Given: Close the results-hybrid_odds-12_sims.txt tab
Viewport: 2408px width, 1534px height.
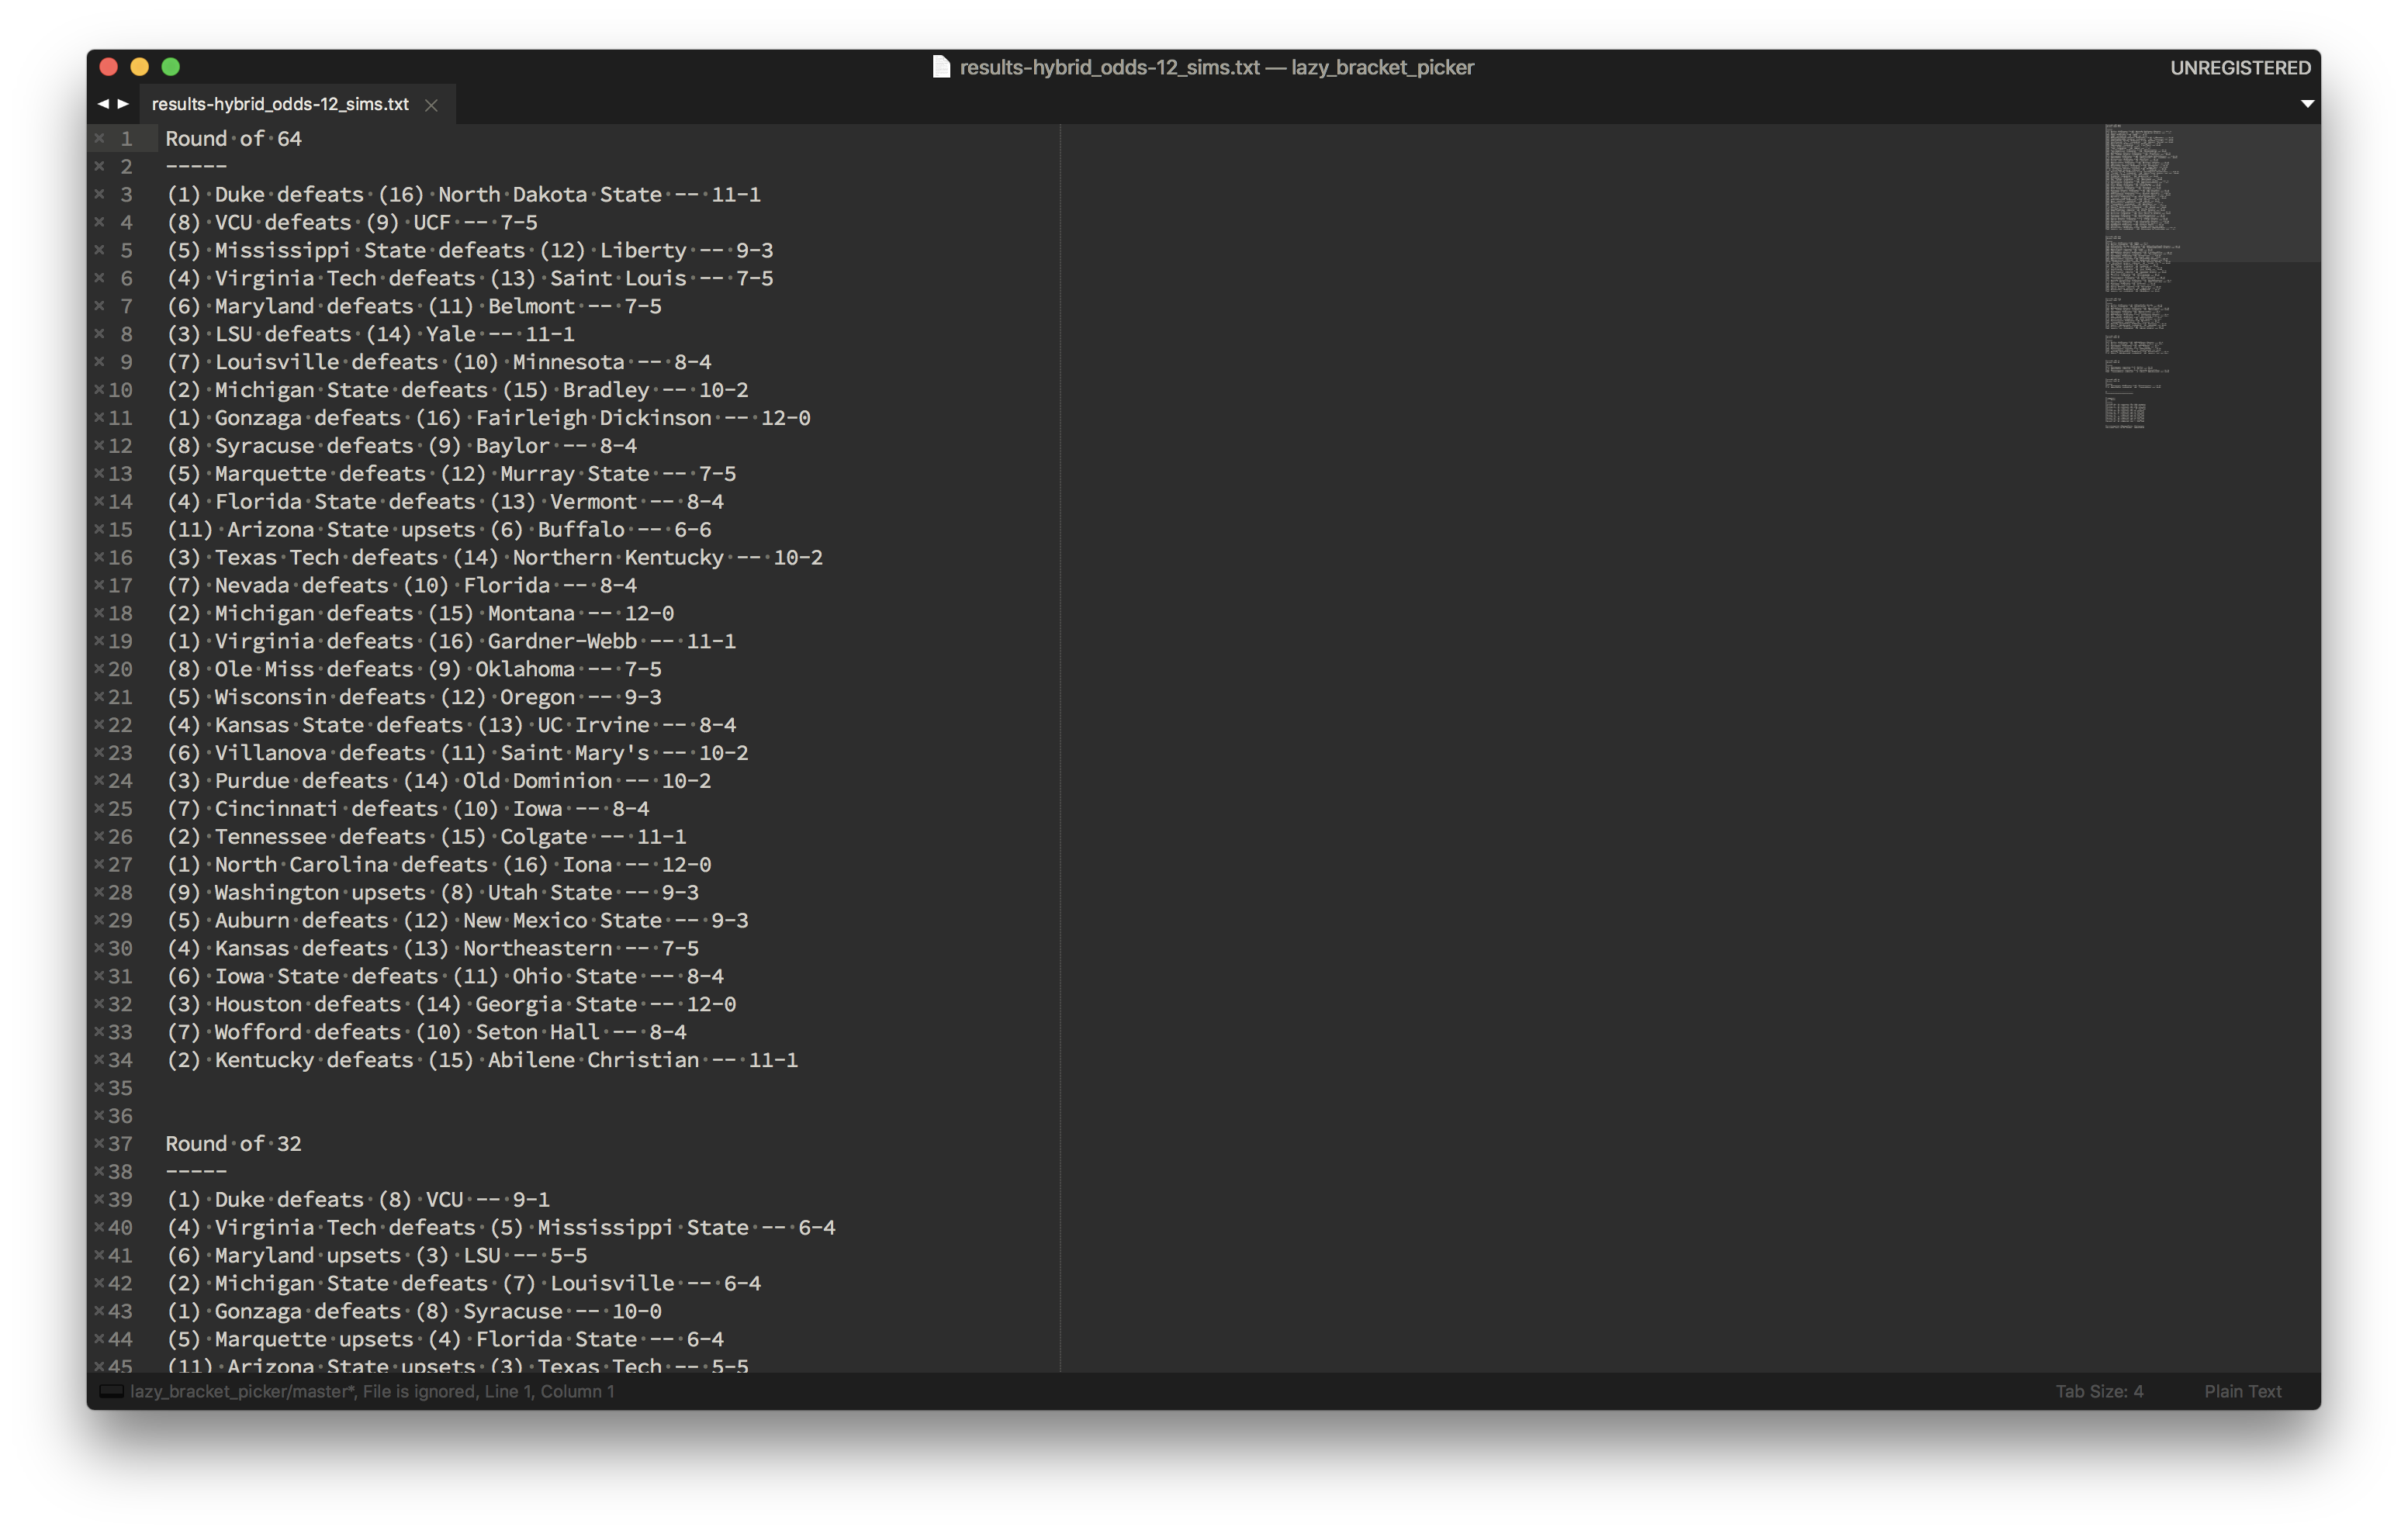Looking at the screenshot, I should 431,105.
